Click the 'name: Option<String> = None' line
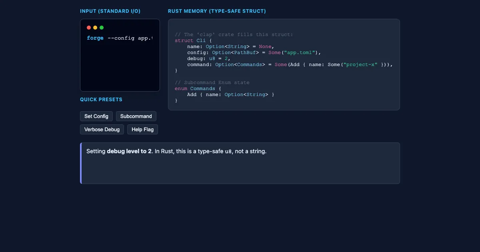Screen dimensions: 480x252 [x=230, y=46]
